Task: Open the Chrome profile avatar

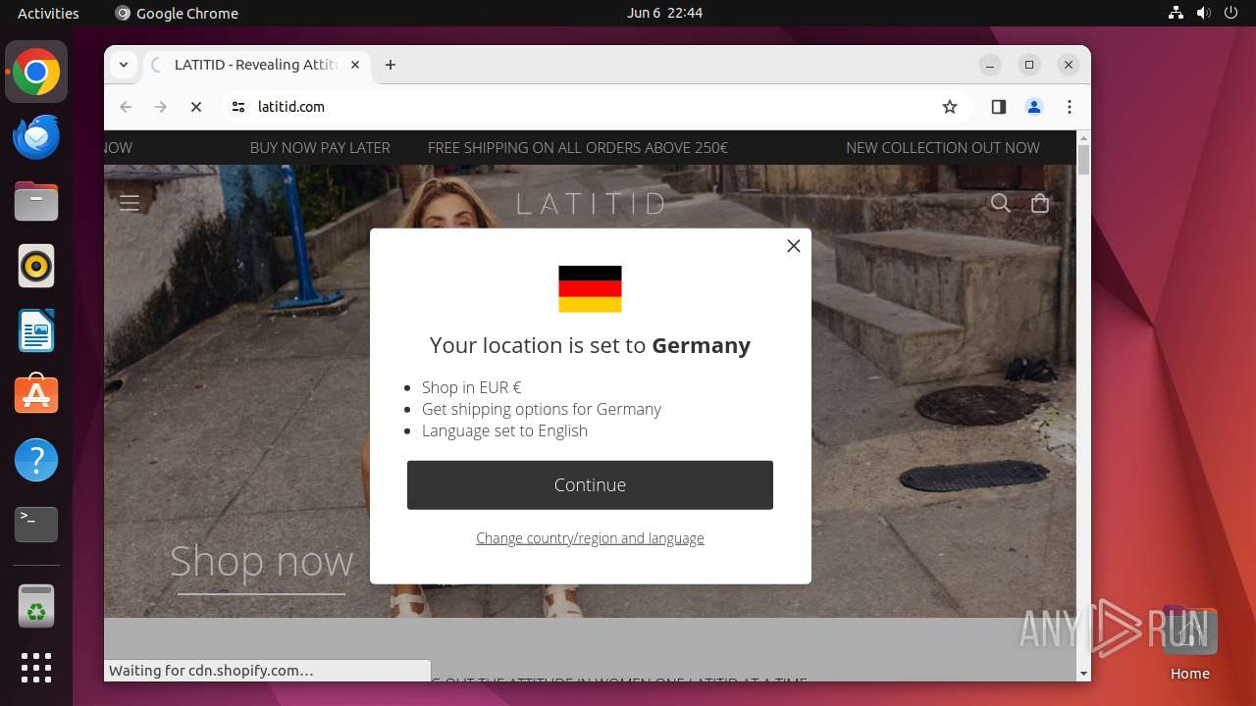Action: tap(1034, 107)
